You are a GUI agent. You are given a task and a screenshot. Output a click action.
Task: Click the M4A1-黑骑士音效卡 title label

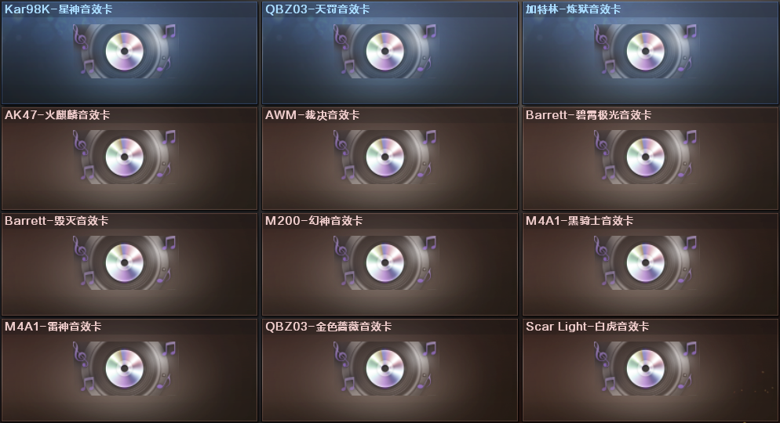tap(580, 220)
